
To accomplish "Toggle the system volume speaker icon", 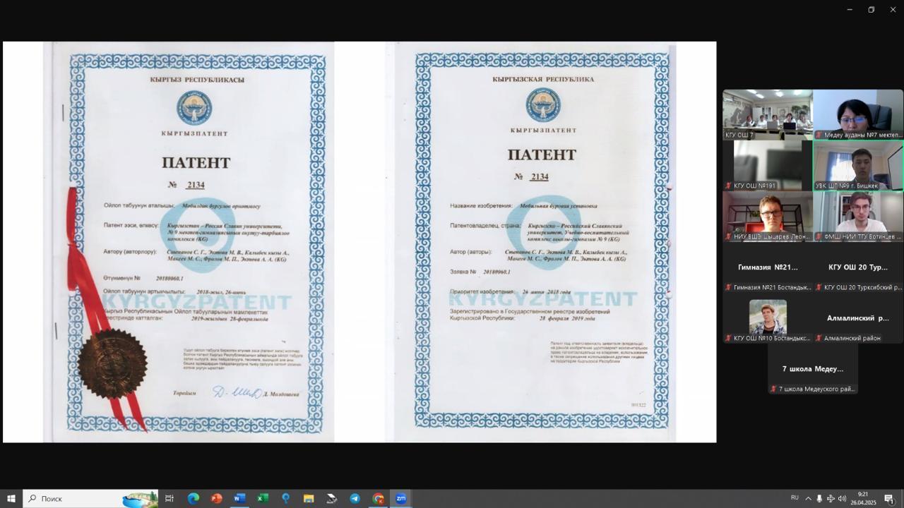I will 842,498.
